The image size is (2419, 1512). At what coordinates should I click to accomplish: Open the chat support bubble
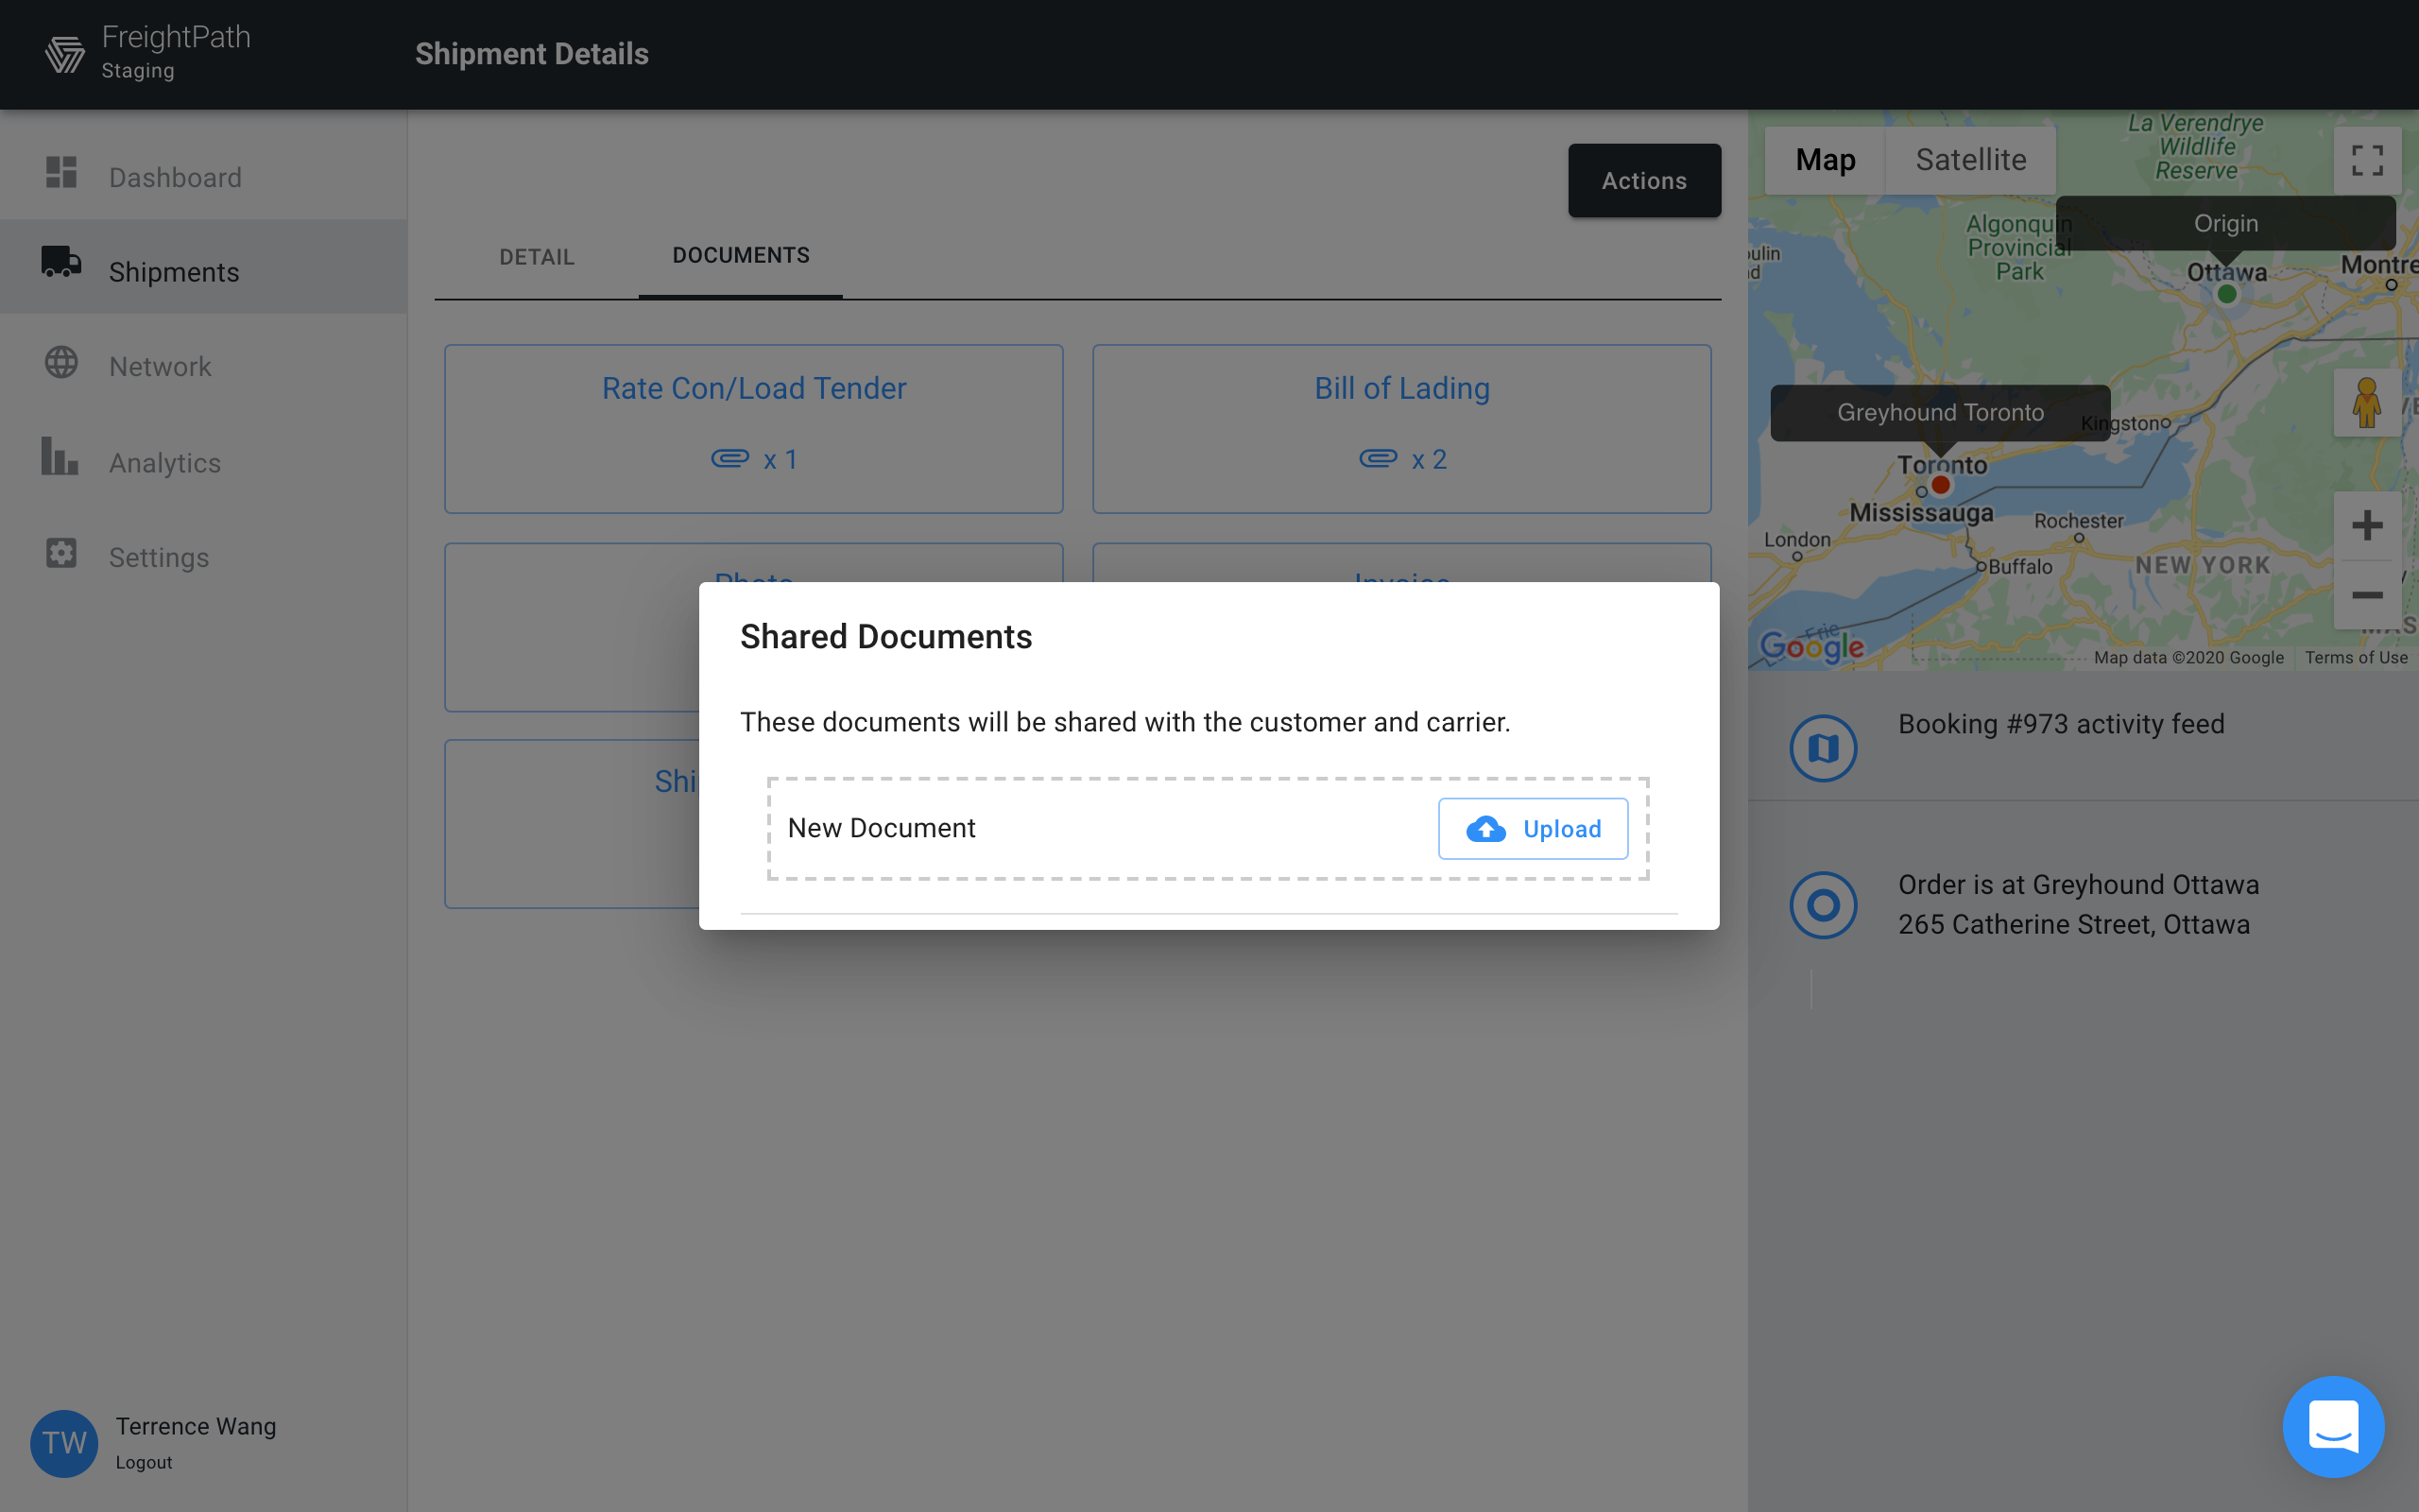pyautogui.click(x=2332, y=1425)
